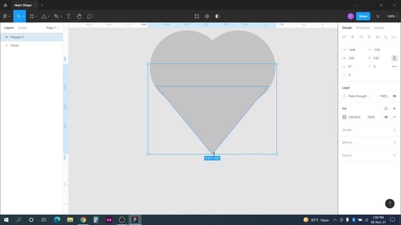Open Frame tool dropdown arrow
This screenshot has width=401, height=225.
(36, 16)
